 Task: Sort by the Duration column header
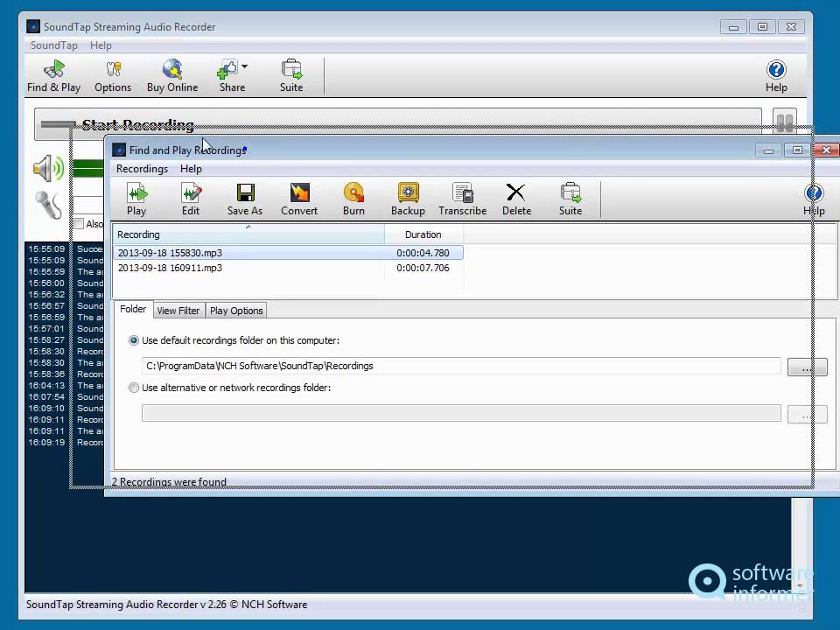click(x=423, y=234)
